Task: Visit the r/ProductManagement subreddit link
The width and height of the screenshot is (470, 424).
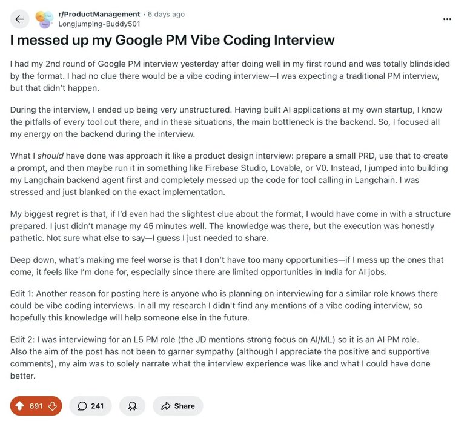Action: coord(99,14)
